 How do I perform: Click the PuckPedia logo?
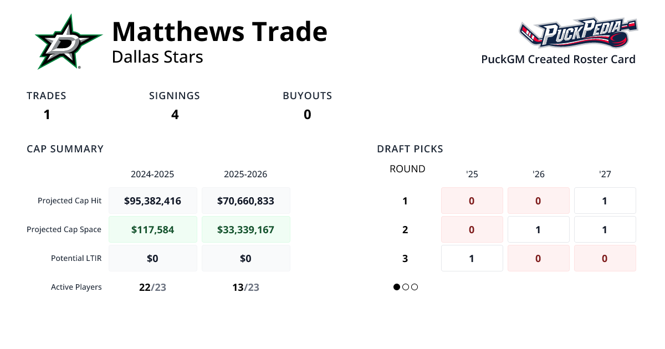click(578, 33)
